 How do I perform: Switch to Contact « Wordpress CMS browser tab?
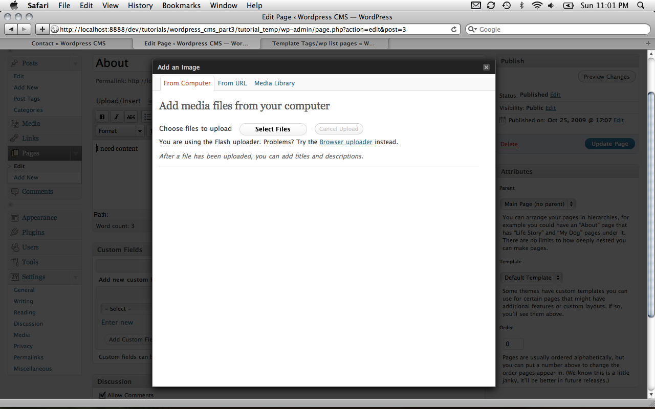point(69,43)
